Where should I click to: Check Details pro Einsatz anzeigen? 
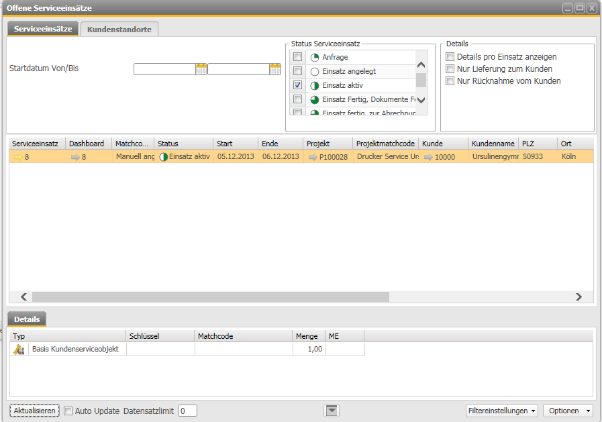[x=450, y=56]
